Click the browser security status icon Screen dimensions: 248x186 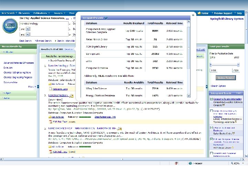(x=176, y=163)
